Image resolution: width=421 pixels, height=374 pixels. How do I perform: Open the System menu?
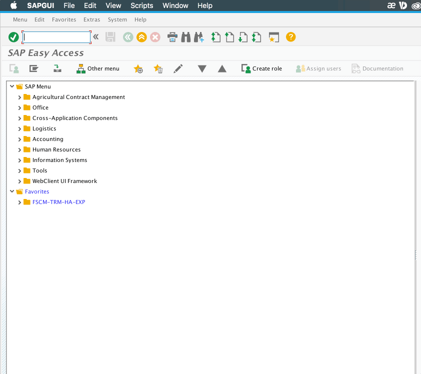pyautogui.click(x=117, y=19)
